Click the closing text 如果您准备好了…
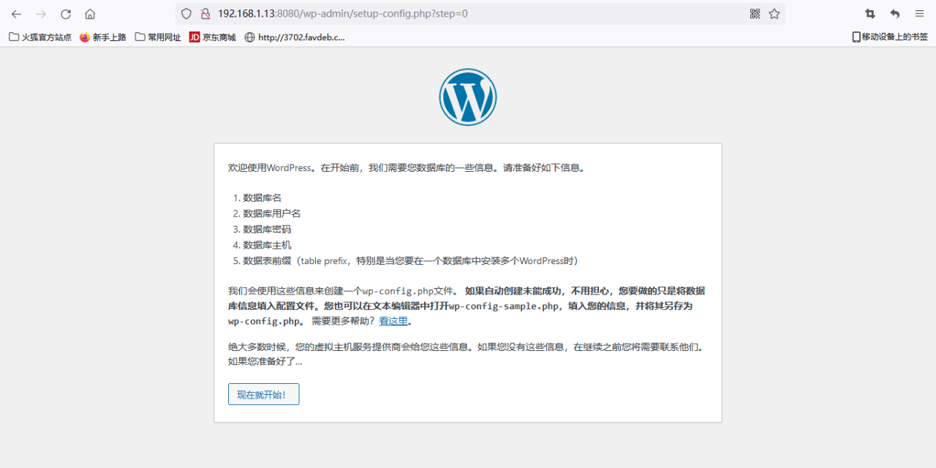This screenshot has width=936, height=468. [265, 361]
